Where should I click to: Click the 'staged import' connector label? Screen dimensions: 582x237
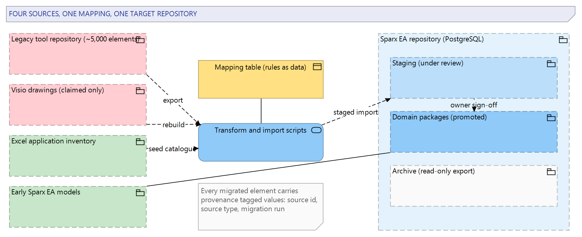355,112
